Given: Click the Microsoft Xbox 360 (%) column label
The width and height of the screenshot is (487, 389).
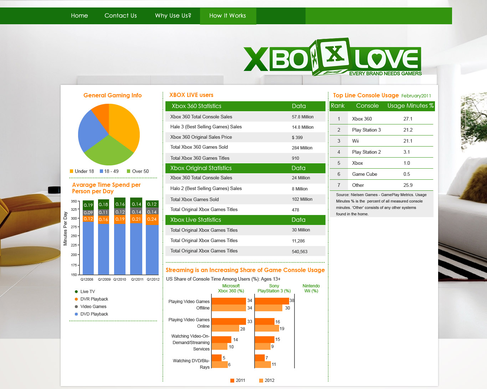Looking at the screenshot, I should pos(231,288).
